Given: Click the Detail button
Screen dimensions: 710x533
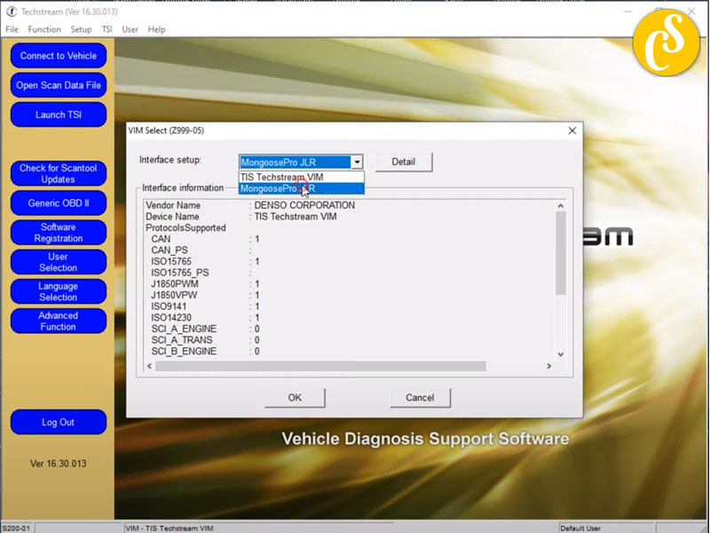Looking at the screenshot, I should click(404, 162).
